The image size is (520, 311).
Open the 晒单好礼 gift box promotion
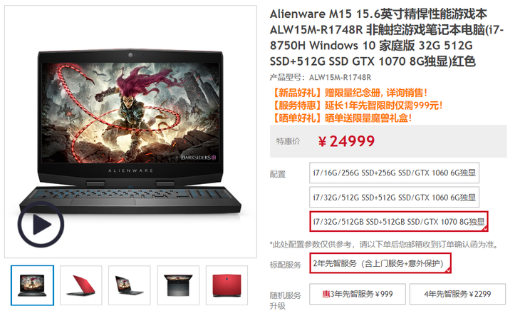341,118
